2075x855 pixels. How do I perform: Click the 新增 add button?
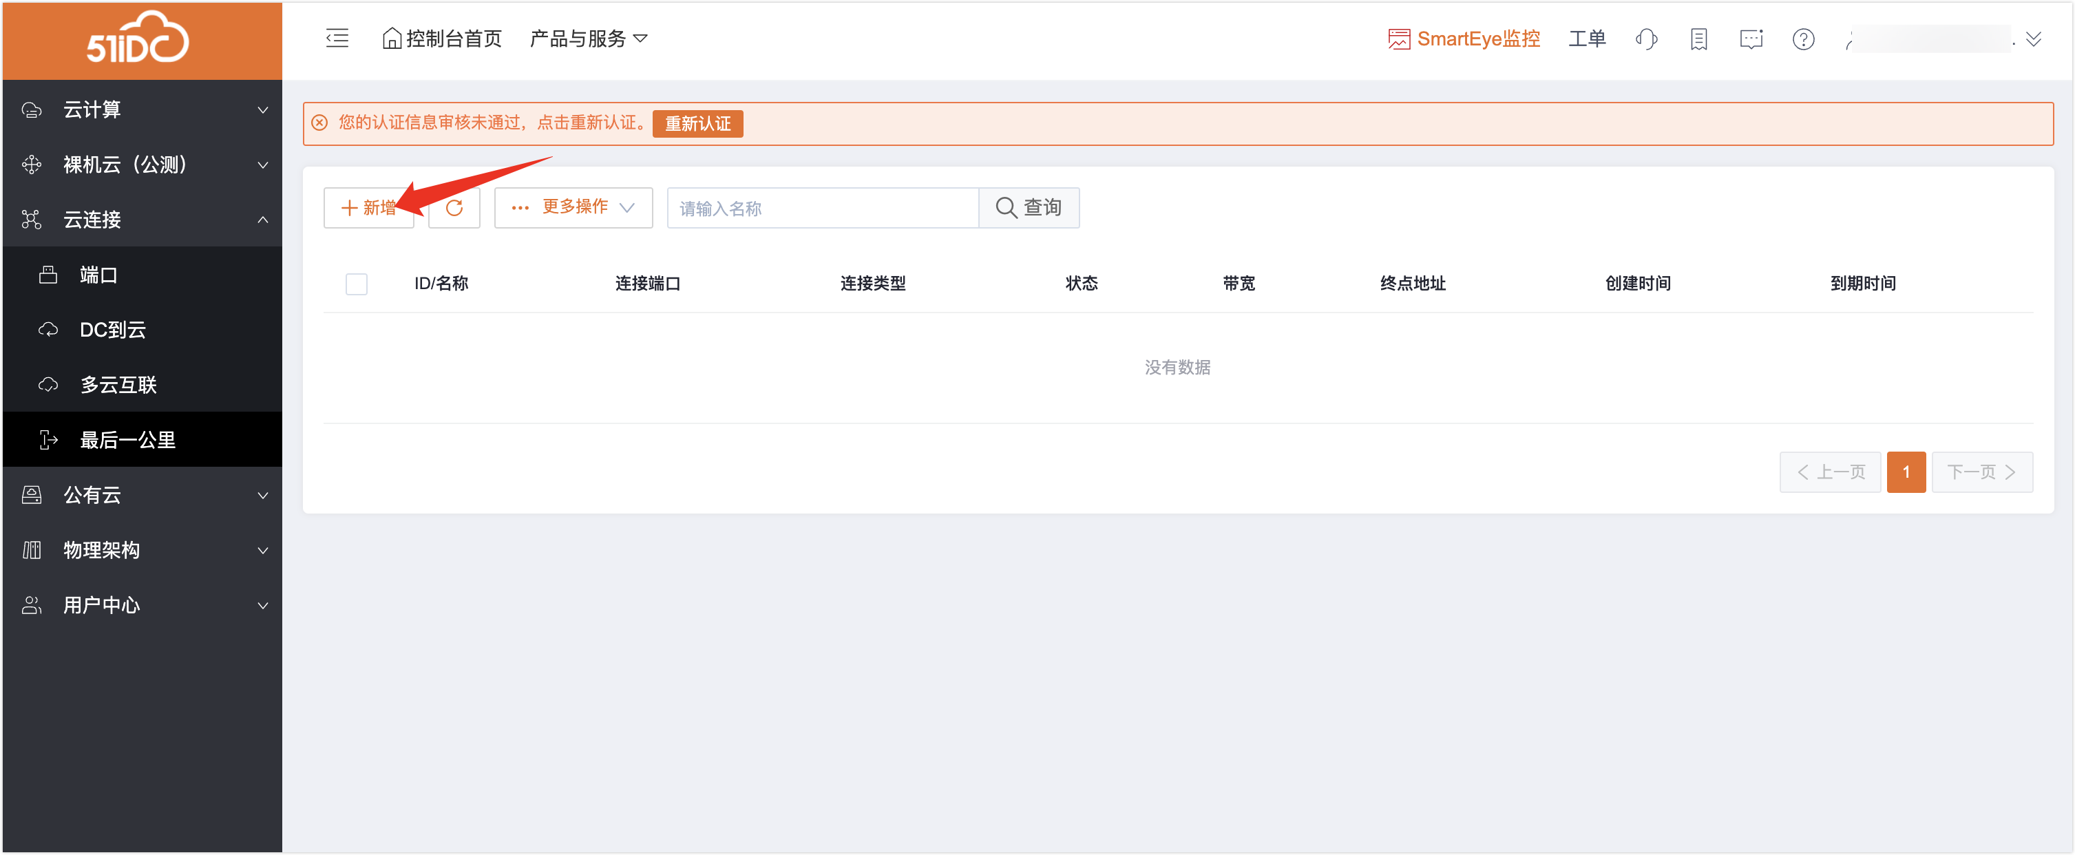click(x=368, y=208)
